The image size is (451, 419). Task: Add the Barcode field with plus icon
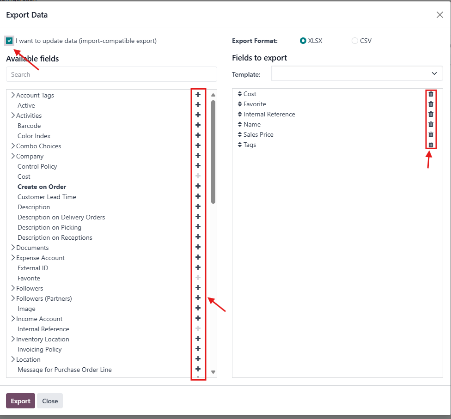198,125
